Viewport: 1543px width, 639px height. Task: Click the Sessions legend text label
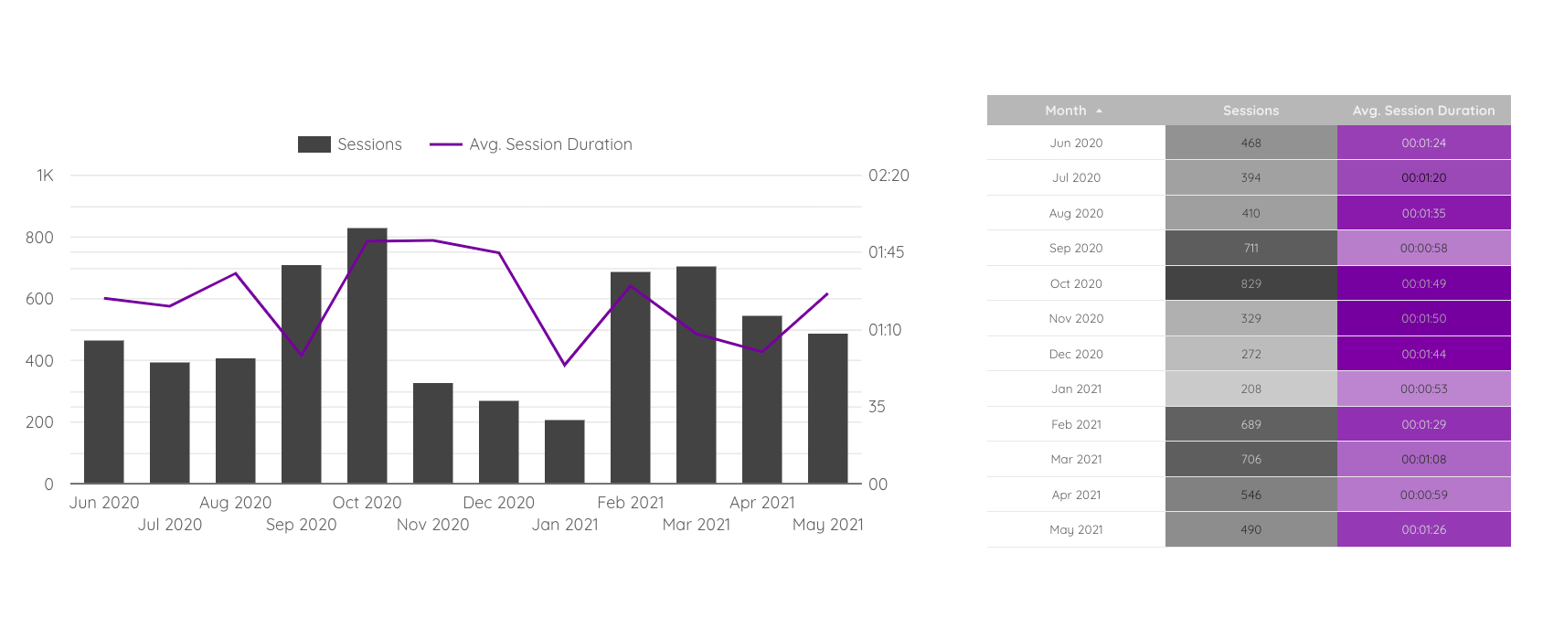[369, 144]
